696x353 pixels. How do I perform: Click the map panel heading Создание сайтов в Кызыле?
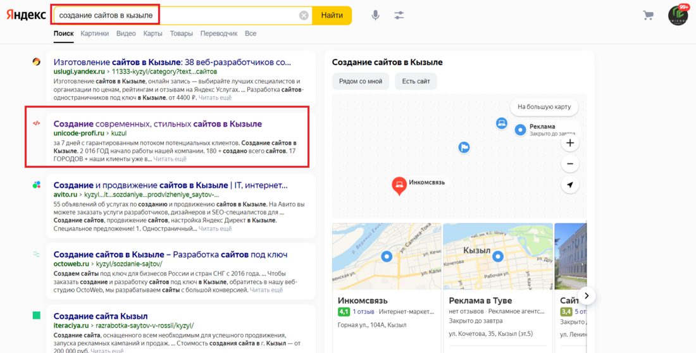(387, 62)
